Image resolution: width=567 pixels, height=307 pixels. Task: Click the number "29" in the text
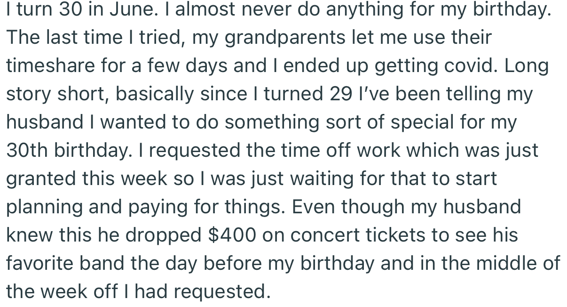click(x=341, y=94)
